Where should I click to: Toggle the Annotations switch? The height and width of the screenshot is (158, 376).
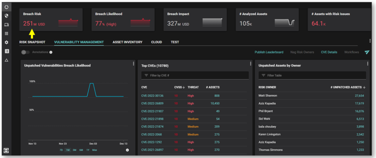[x=25, y=52]
